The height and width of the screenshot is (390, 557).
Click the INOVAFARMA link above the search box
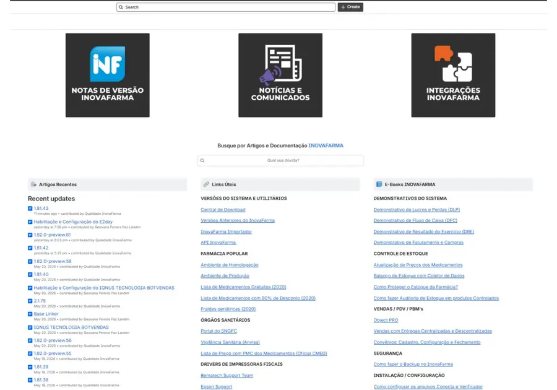[326, 145]
